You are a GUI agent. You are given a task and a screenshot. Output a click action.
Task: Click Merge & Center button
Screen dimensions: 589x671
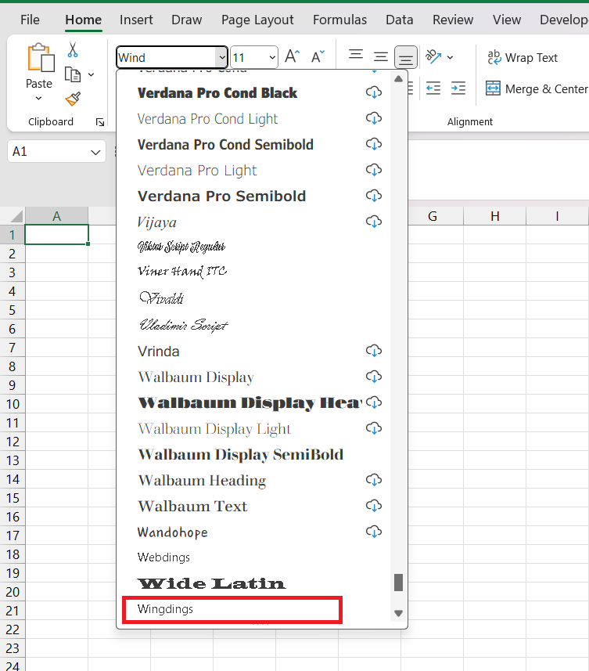537,89
